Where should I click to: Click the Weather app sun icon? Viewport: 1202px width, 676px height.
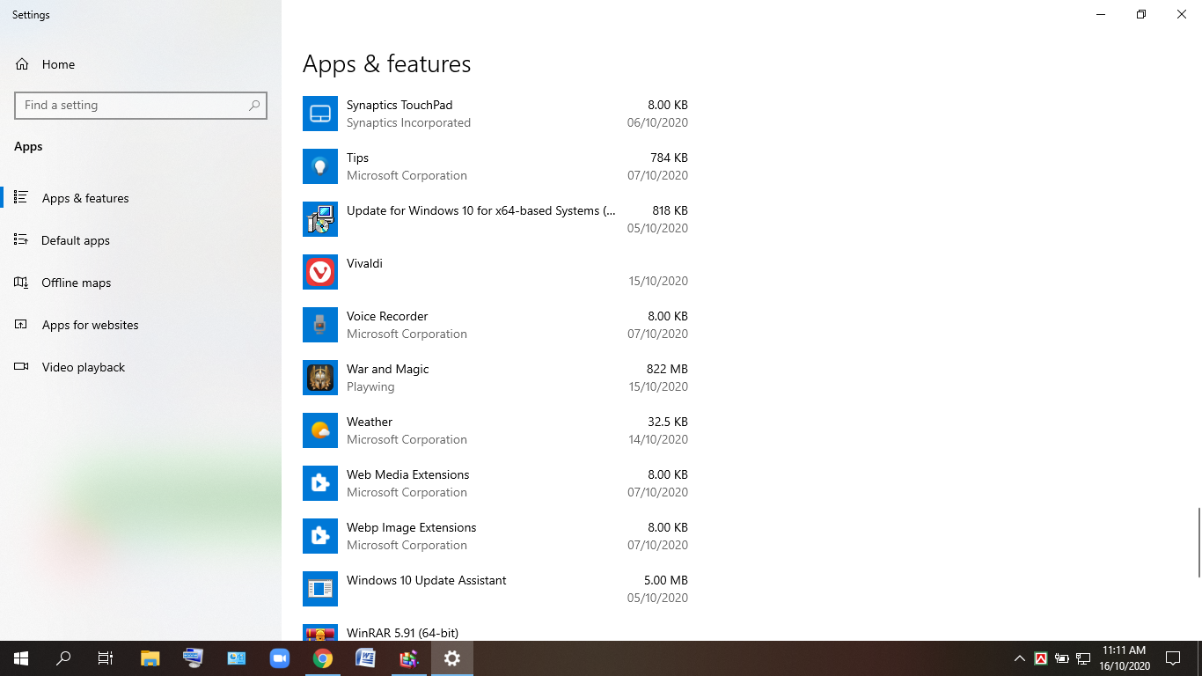[320, 430]
